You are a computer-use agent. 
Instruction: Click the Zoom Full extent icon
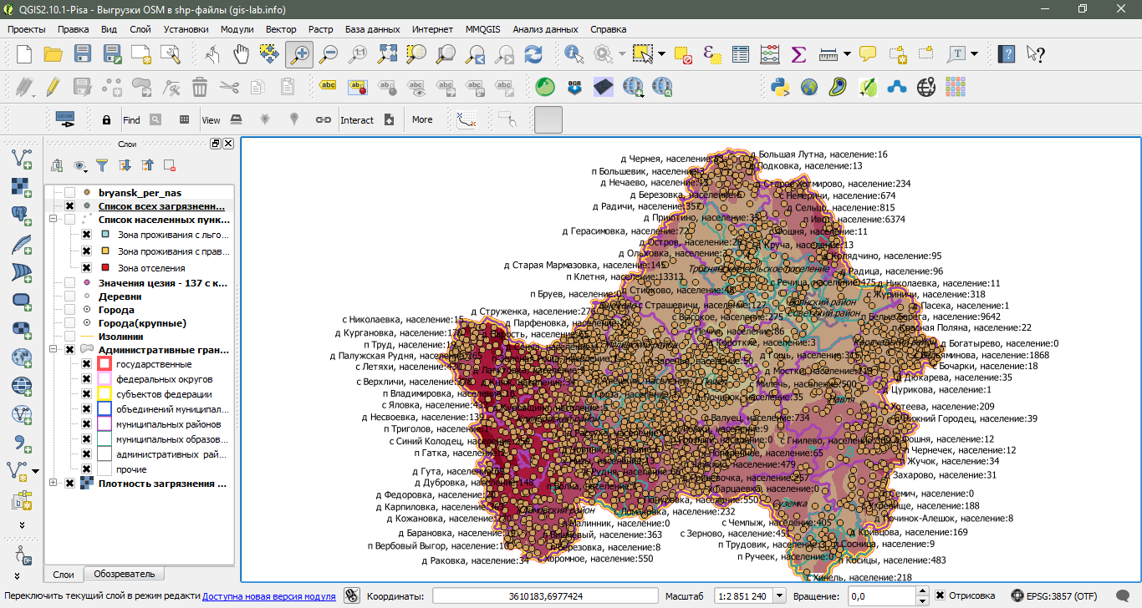point(387,54)
